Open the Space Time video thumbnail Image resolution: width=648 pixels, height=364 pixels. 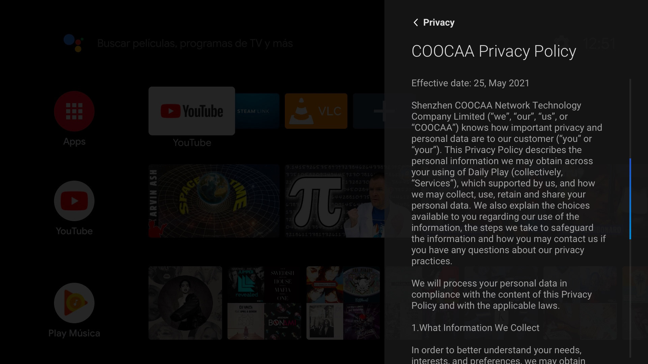point(214,201)
